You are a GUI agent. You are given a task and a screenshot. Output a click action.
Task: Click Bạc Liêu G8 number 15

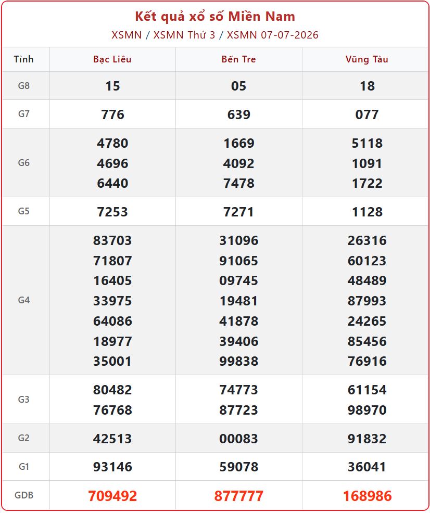tap(112, 86)
